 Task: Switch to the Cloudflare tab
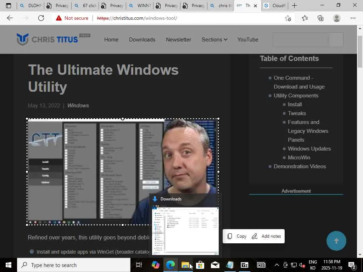[x=275, y=6]
